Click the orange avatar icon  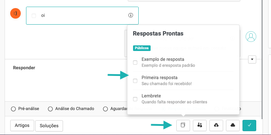click(x=15, y=13)
